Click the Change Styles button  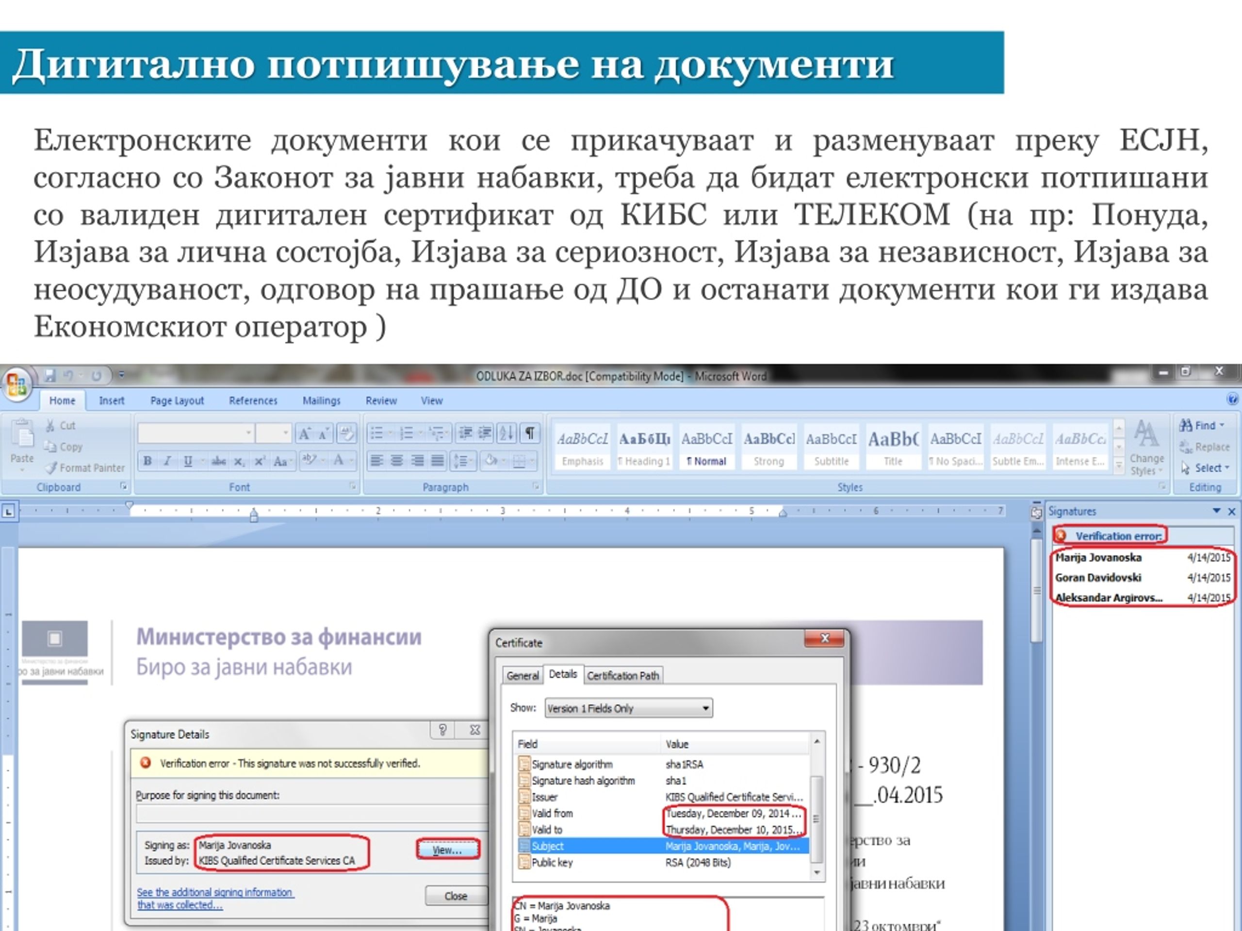coord(1146,448)
